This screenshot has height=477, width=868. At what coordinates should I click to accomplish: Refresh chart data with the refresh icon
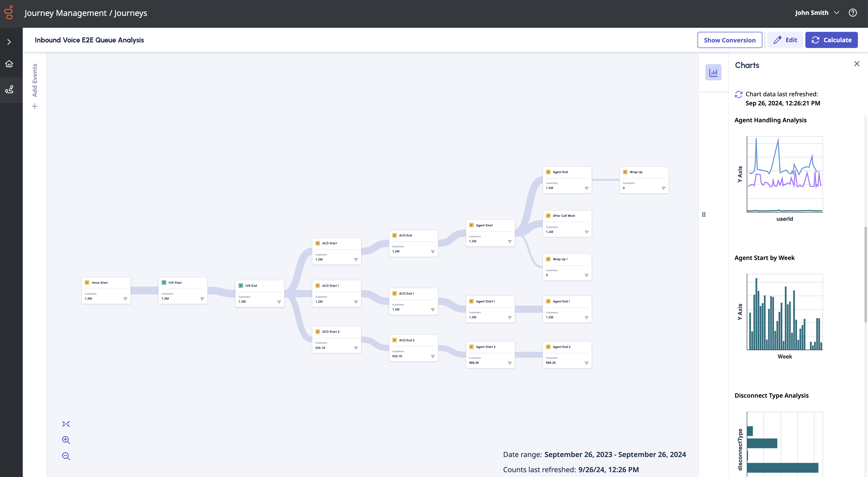[x=738, y=94]
